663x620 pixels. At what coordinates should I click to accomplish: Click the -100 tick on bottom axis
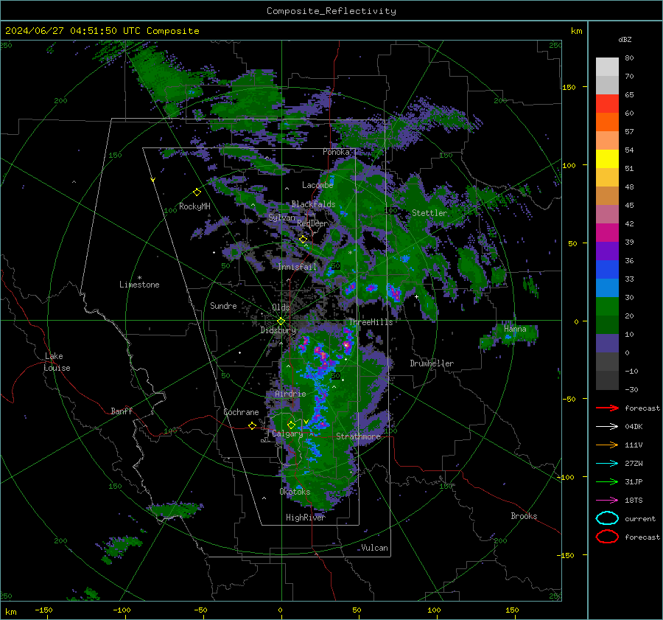pos(122,610)
